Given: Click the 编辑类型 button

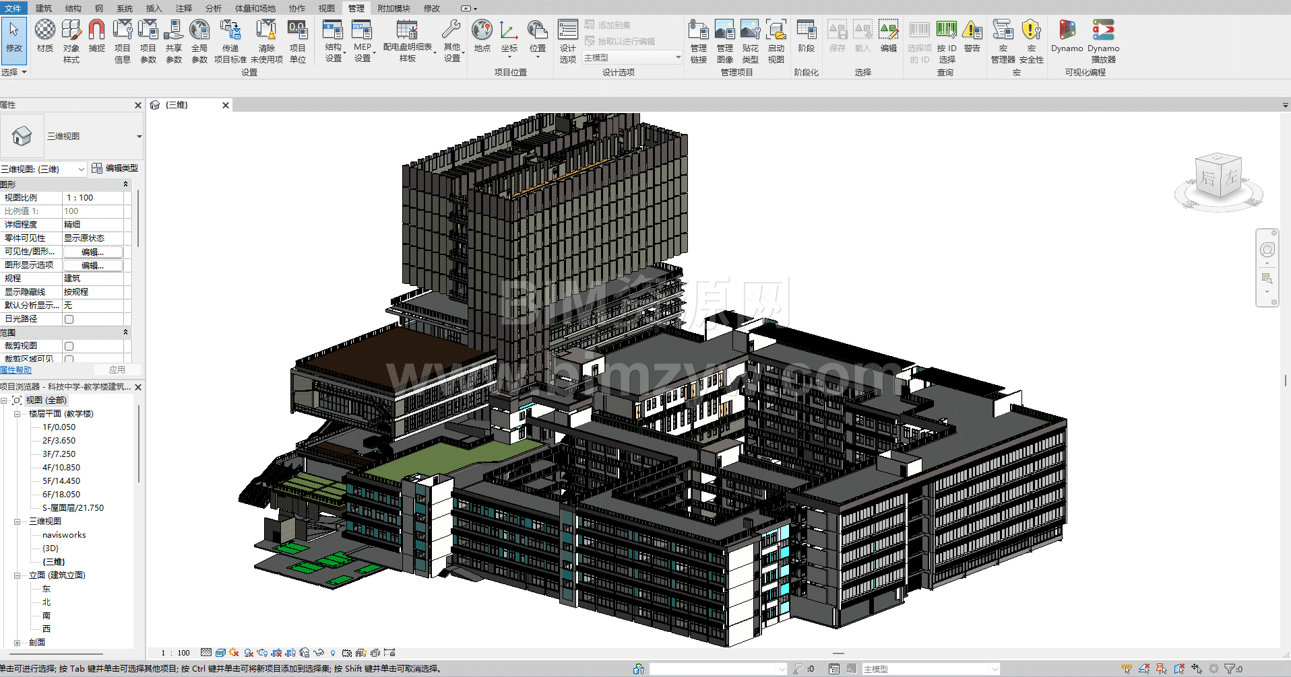Looking at the screenshot, I should (x=115, y=168).
